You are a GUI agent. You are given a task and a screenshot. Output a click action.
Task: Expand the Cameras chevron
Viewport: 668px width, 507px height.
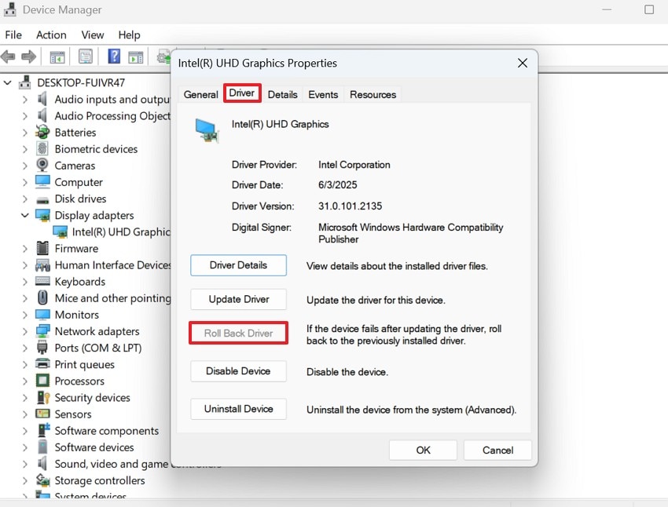25,166
